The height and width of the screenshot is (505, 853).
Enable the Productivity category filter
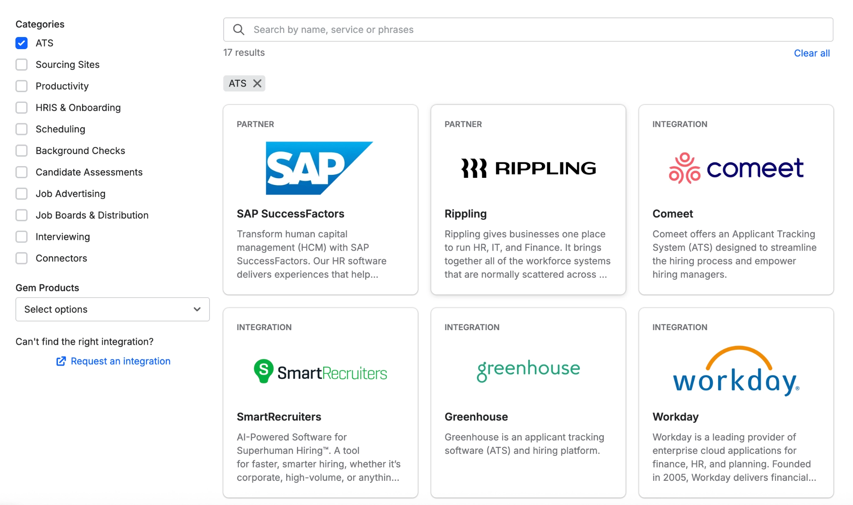point(22,86)
